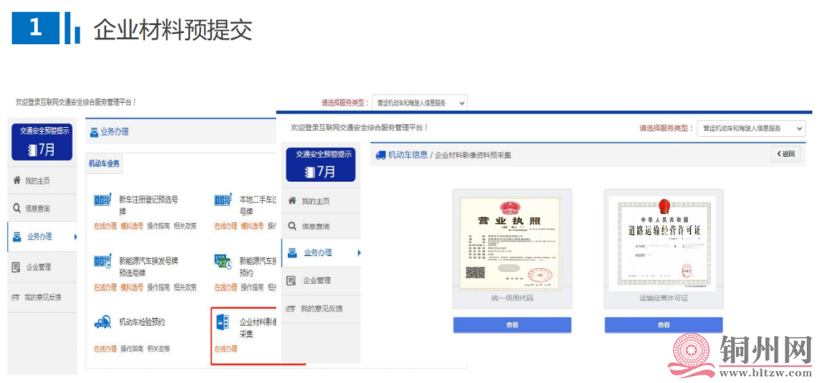Select the 营业执照 business license thumbnail

pos(511,243)
